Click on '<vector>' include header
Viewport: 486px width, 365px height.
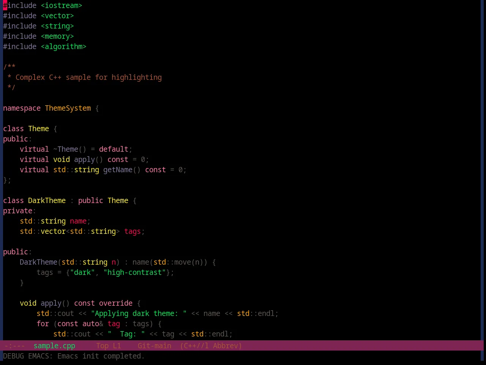click(57, 16)
